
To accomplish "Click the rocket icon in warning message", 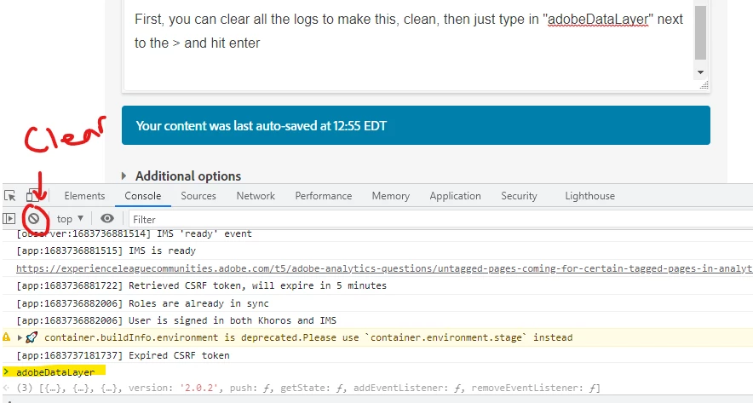I will point(32,337).
